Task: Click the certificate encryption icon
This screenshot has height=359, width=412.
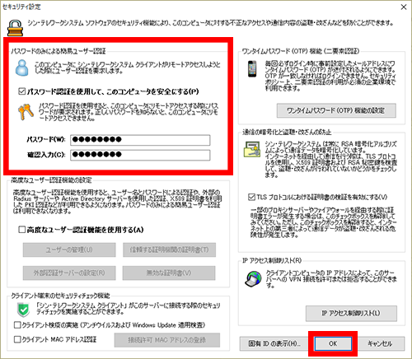Action: (x=252, y=150)
